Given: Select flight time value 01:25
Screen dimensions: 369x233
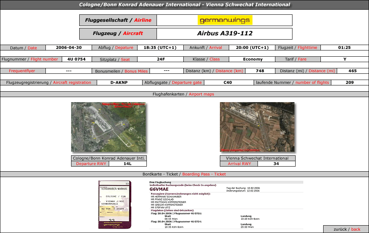Looking at the screenshot, I should tap(344, 47).
